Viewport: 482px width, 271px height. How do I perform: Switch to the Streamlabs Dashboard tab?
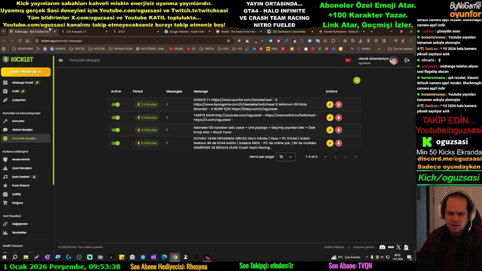[290, 32]
